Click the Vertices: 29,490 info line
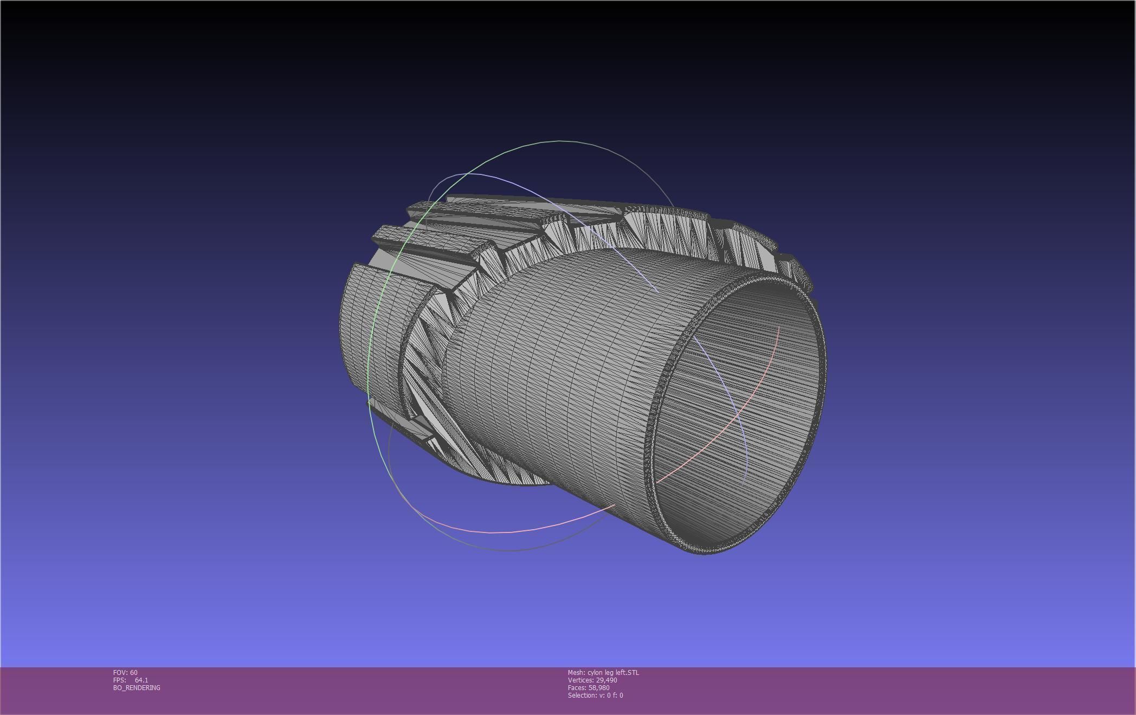 pyautogui.click(x=592, y=680)
